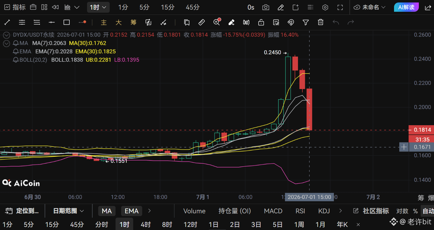The width and height of the screenshot is (434, 230).
Task: Open more drawing tools ellipsis
Action: (82, 22)
